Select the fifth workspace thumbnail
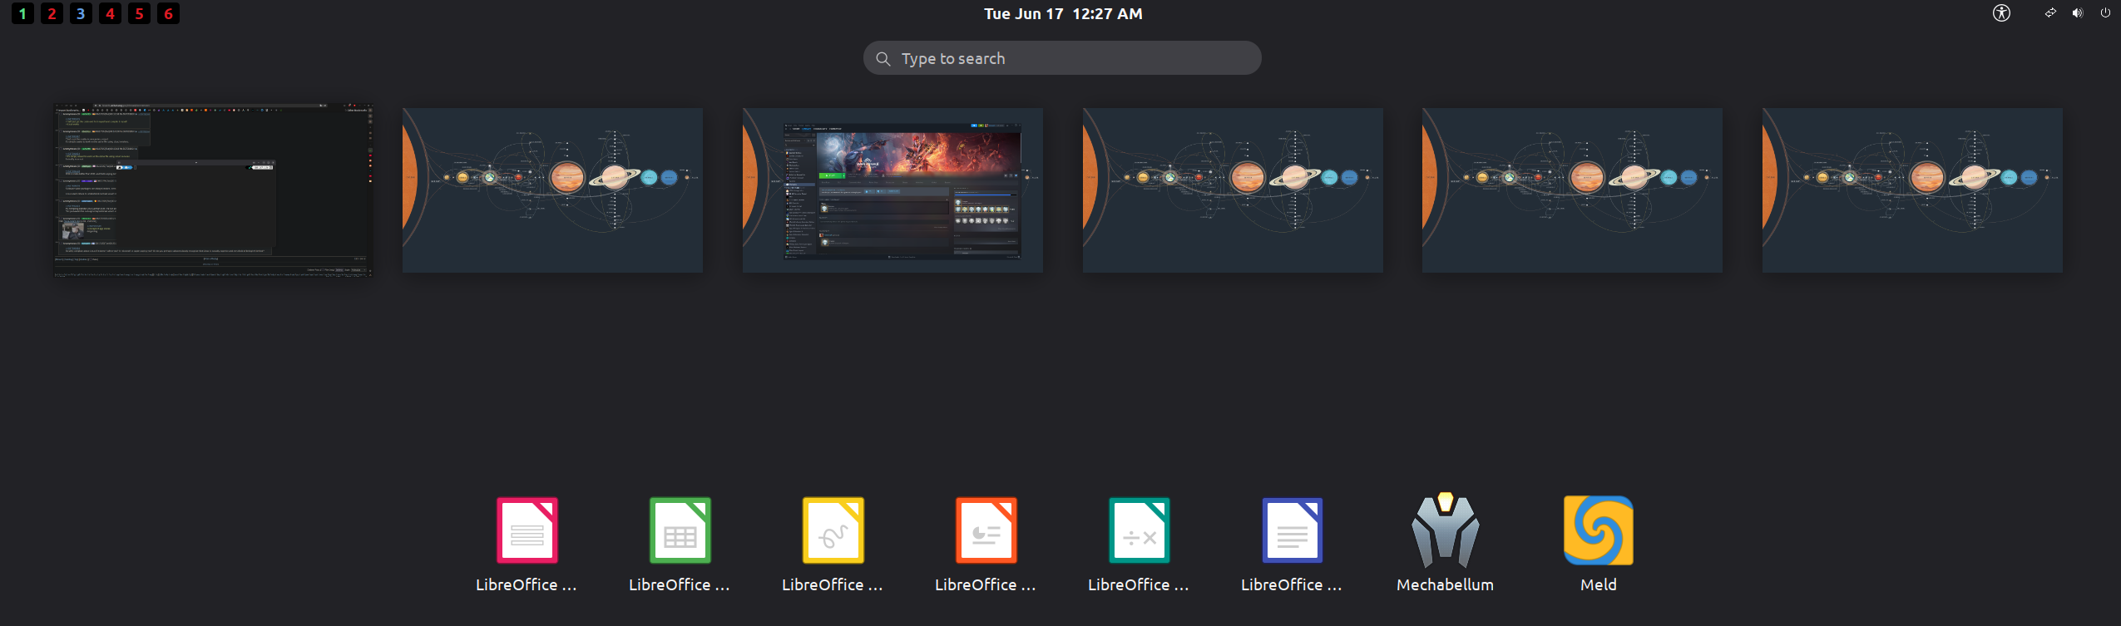Image resolution: width=2121 pixels, height=626 pixels. 1572,190
